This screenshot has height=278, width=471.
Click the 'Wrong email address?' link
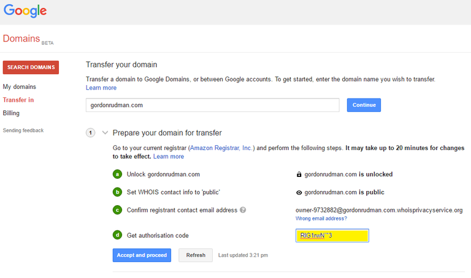pos(321,219)
